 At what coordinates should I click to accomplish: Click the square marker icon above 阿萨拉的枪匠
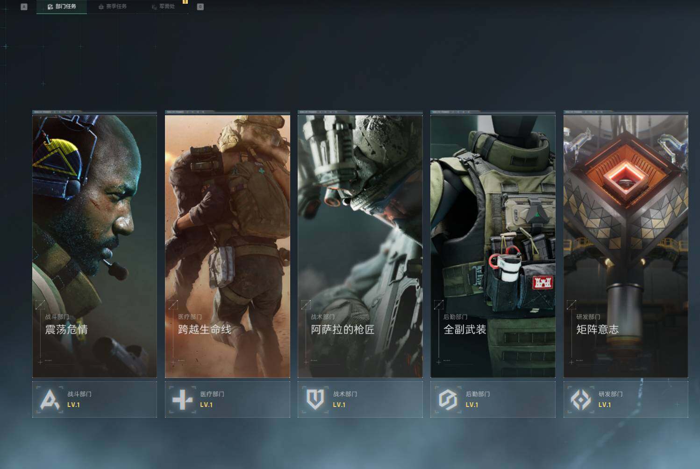306,305
